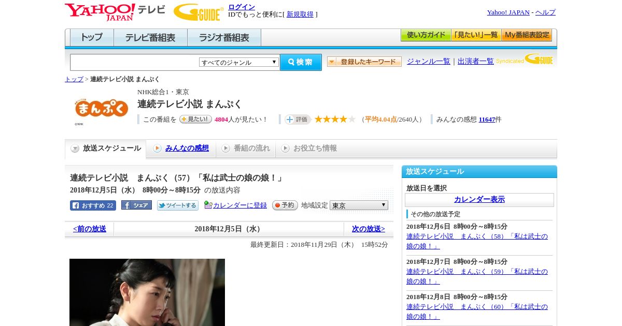This screenshot has width=622, height=326.
Task: Click the Facebook シェア button
Action: pos(136,205)
